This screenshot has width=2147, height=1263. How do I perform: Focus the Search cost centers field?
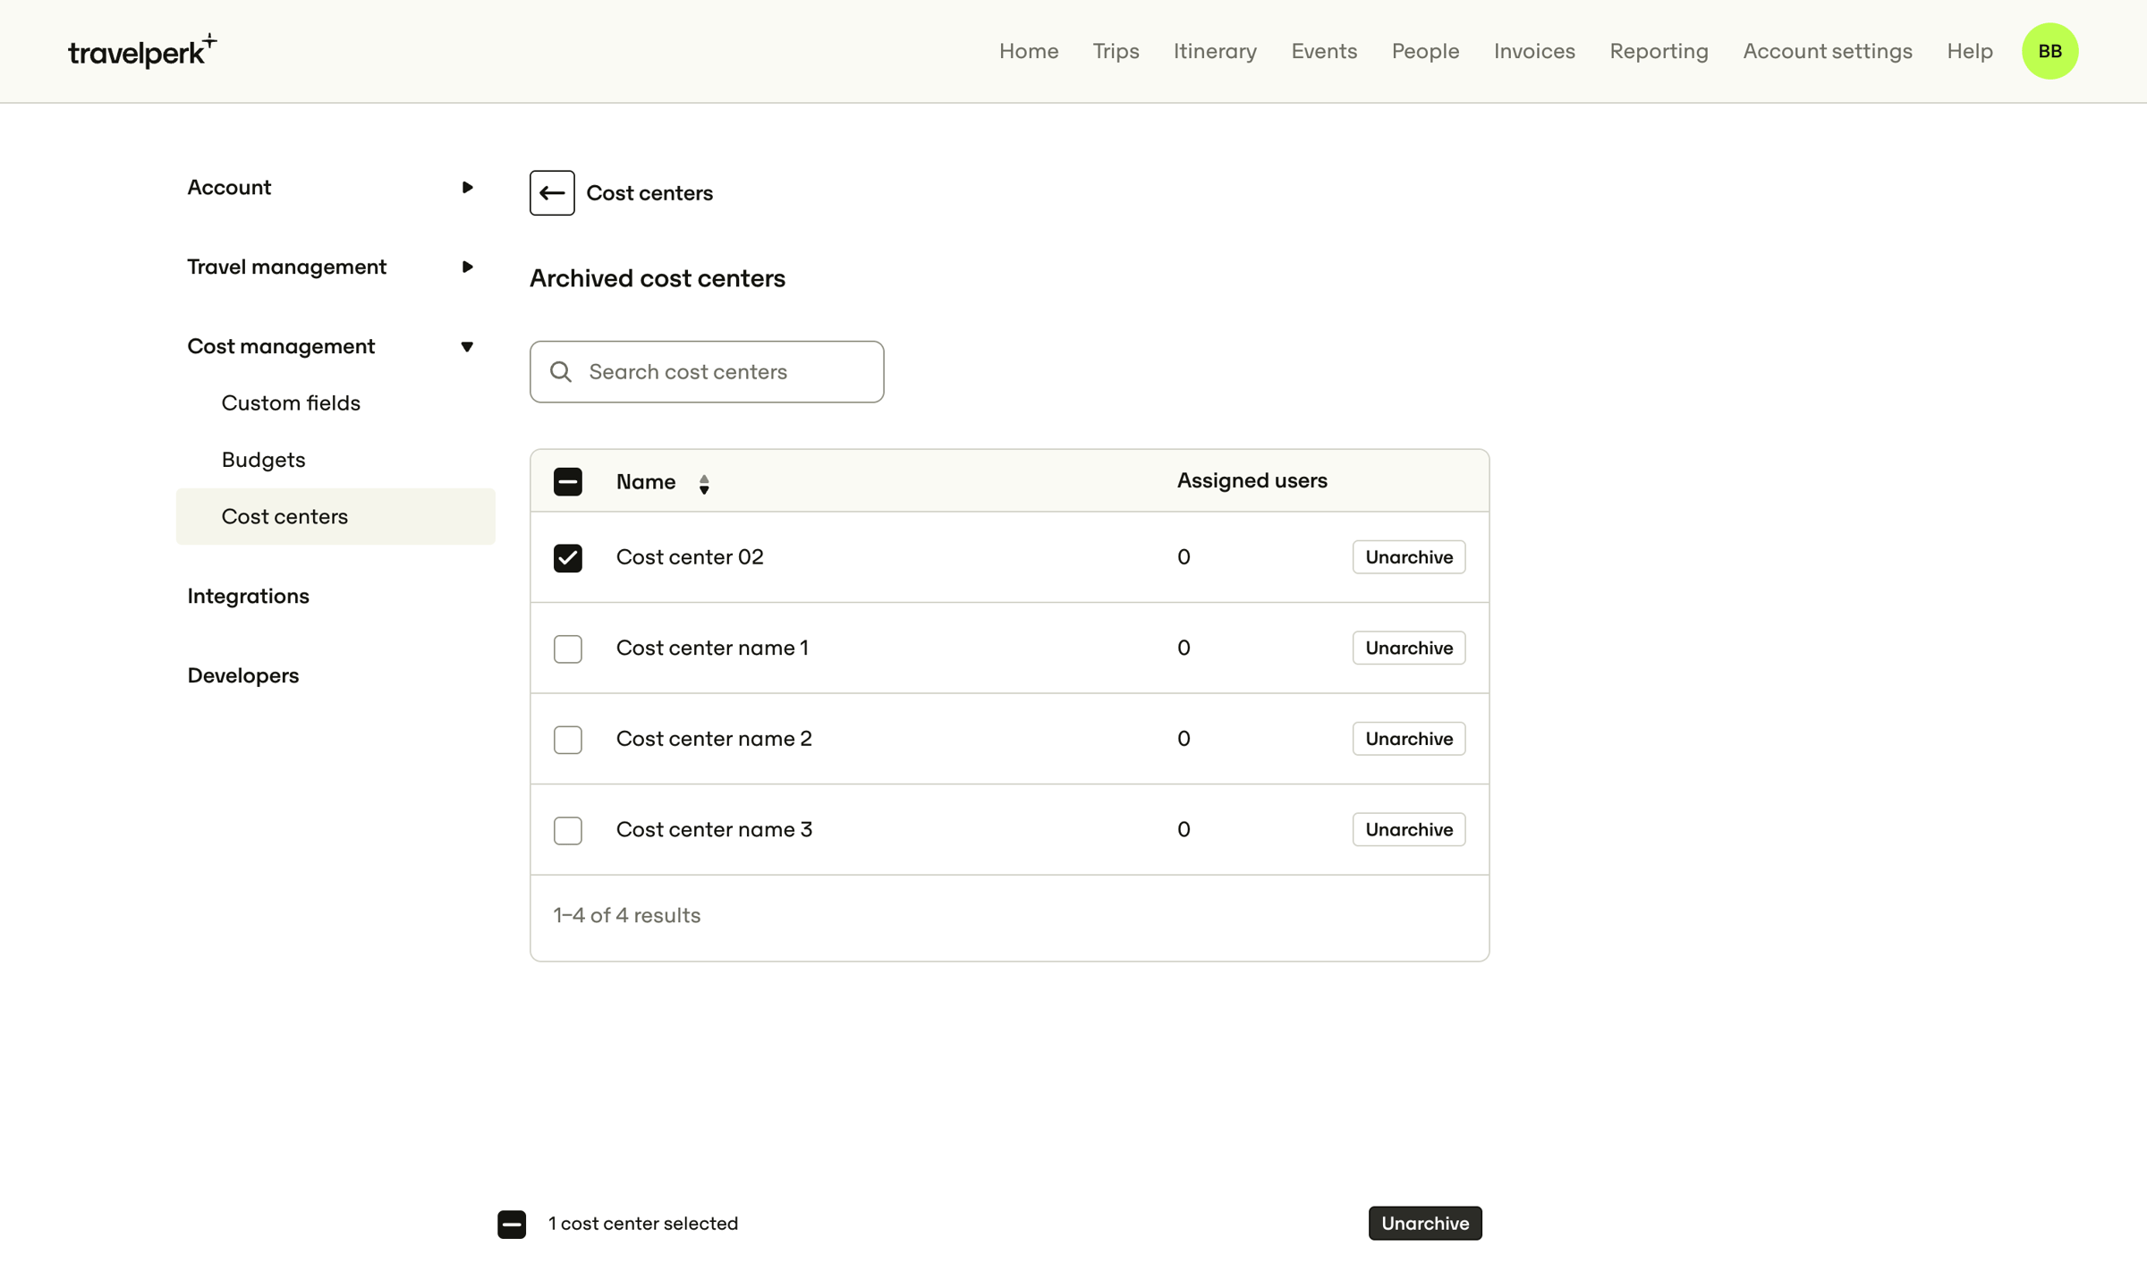[x=707, y=372]
